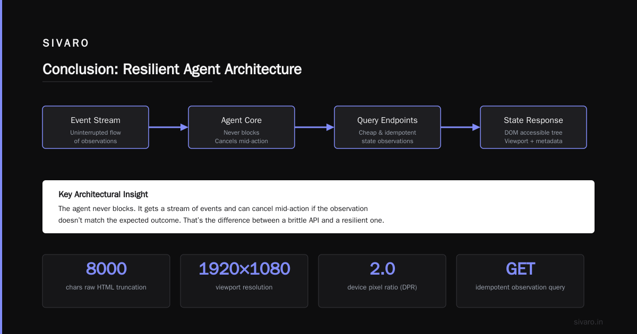The image size is (637, 334).
Task: Click arrow pointing to State Response
Action: click(x=460, y=127)
